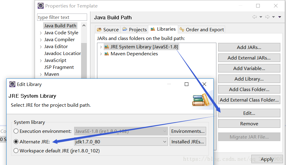The image size is (286, 165).
Task: Select the Workspace default JRE radio button
Action: 16,151
